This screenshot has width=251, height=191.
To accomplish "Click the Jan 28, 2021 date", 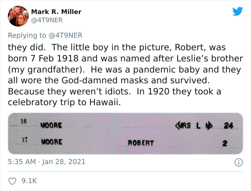I will point(64,162).
